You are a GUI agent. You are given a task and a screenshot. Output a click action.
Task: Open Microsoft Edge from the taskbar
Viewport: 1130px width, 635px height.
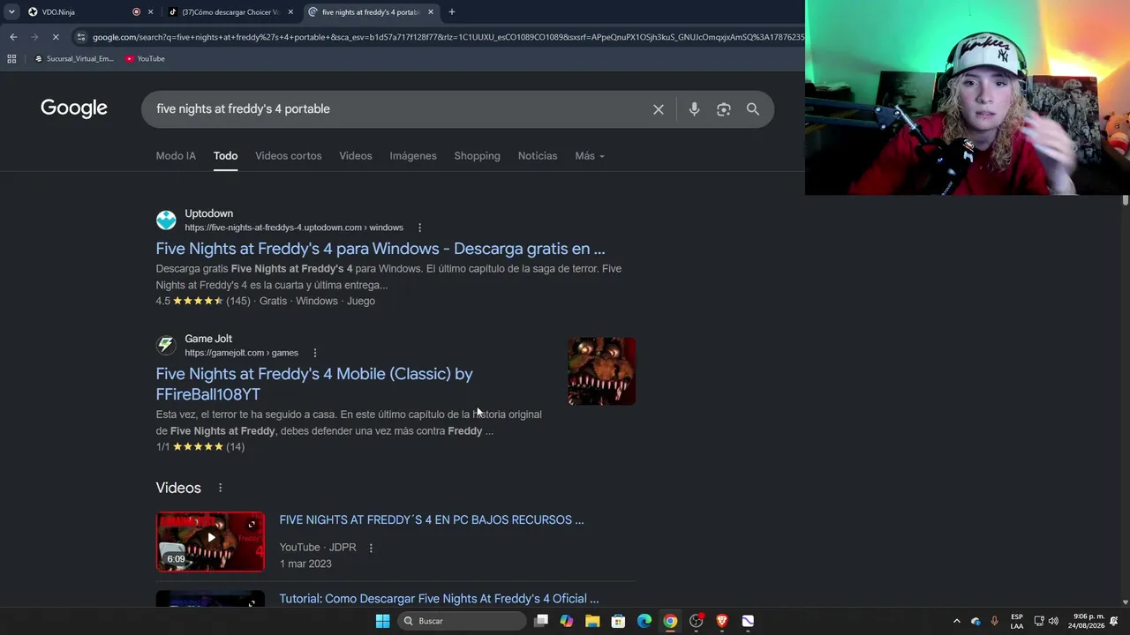[644, 621]
